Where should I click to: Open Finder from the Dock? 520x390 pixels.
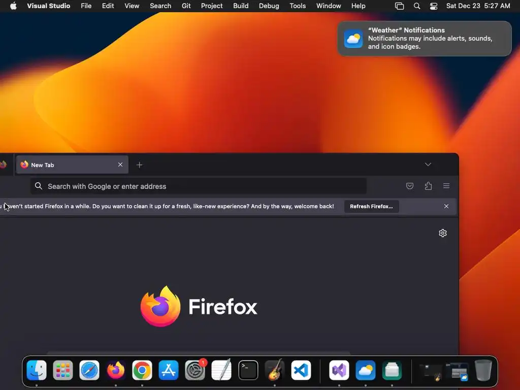(37, 370)
